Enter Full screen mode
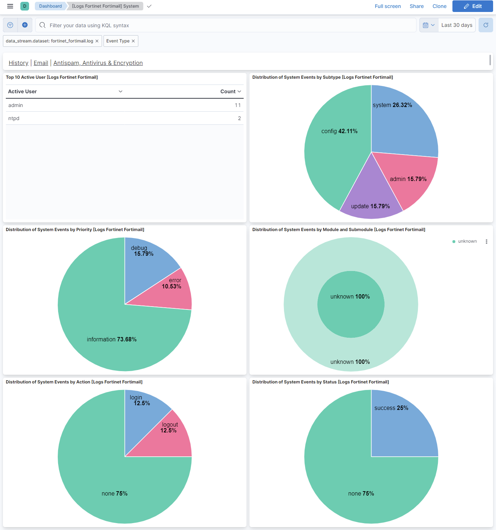The height and width of the screenshot is (530, 496). tap(388, 6)
